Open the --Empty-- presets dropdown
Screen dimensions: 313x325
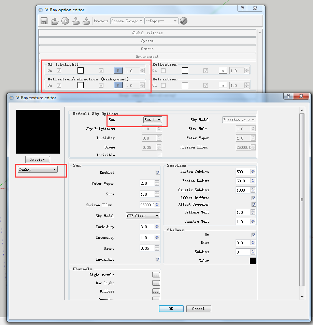tap(161, 21)
